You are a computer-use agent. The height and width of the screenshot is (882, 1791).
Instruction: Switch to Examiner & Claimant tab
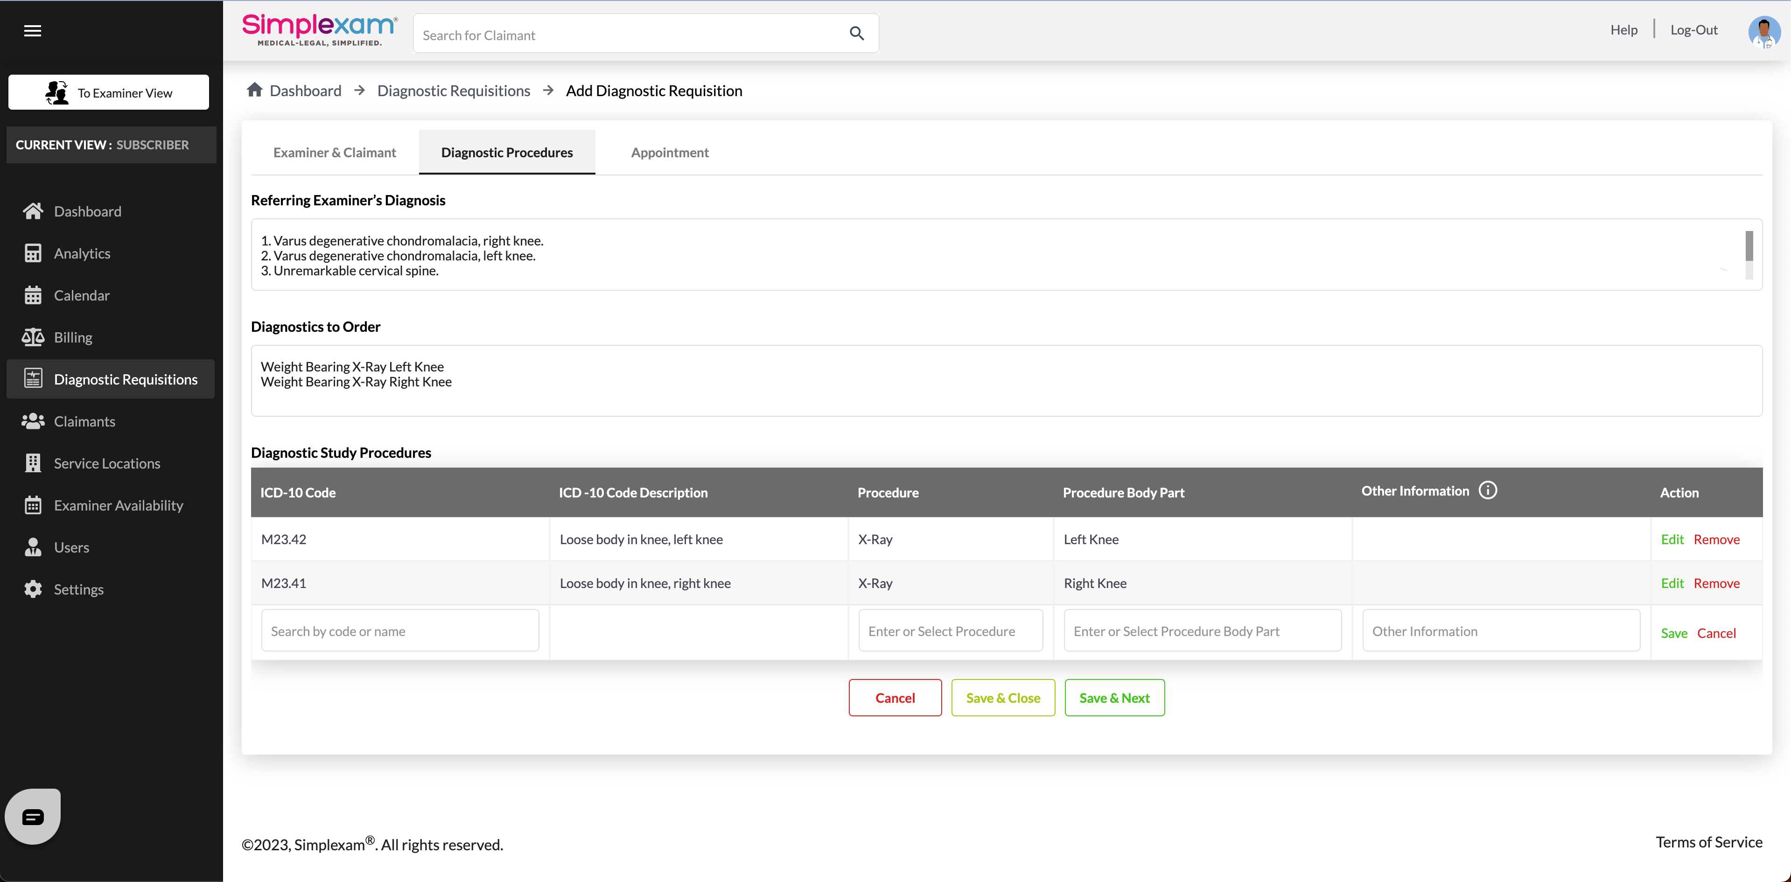coord(335,153)
